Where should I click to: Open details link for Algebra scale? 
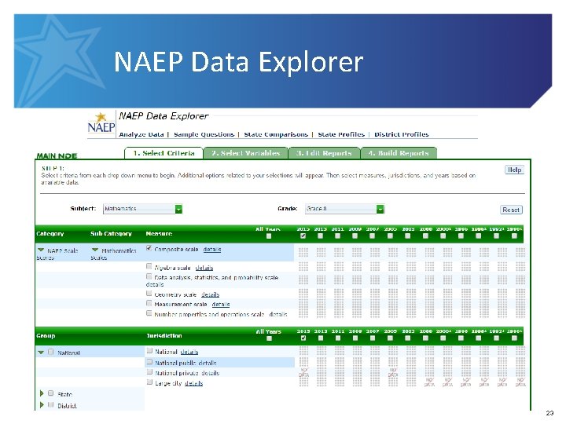204,268
